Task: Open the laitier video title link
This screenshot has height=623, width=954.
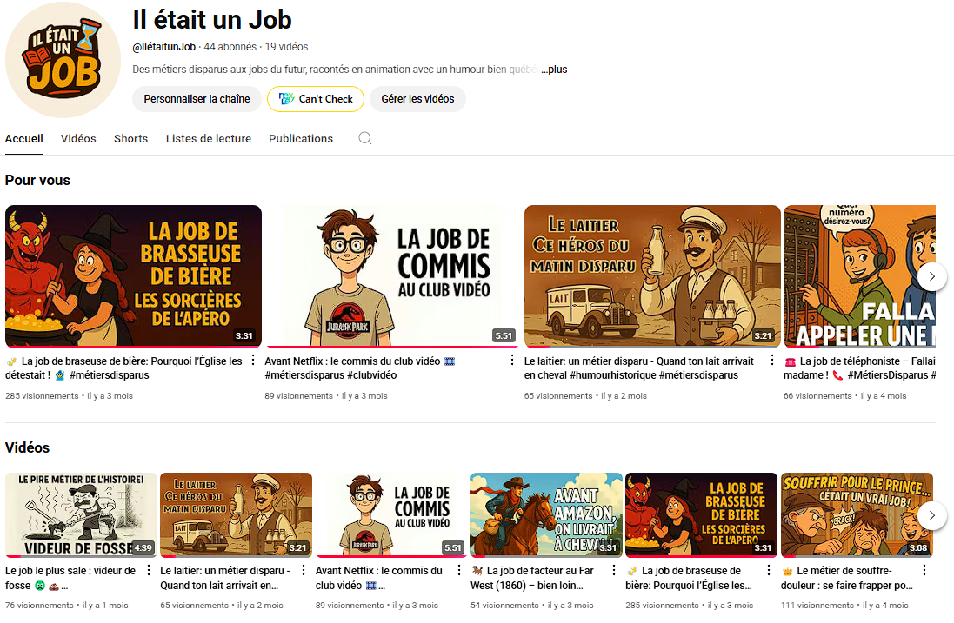Action: tap(639, 366)
